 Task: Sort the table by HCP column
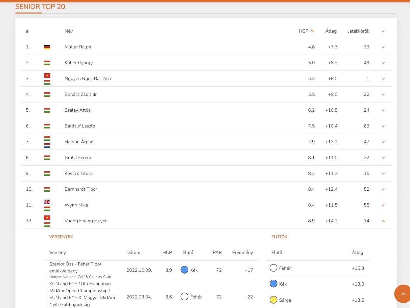303,31
